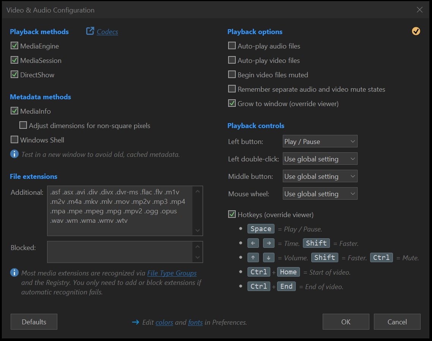Click the info icon beside cached metadata note

click(14, 154)
